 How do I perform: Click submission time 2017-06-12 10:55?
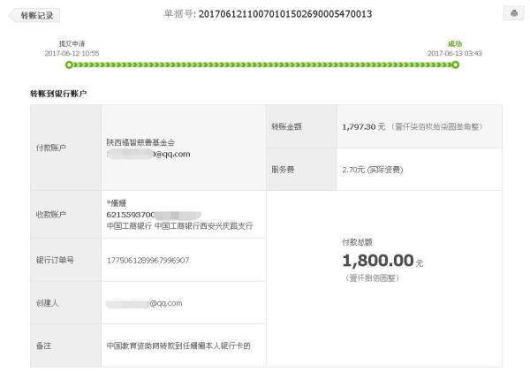72,53
